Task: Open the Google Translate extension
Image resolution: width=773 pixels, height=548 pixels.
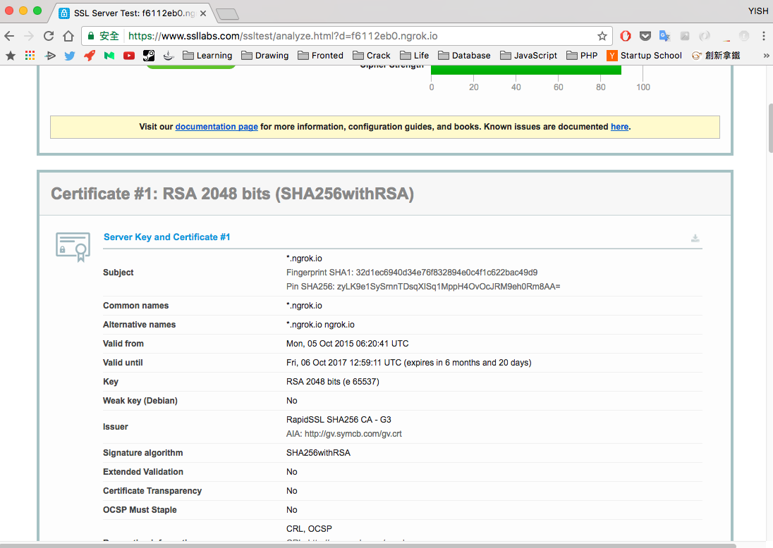Action: tap(664, 36)
